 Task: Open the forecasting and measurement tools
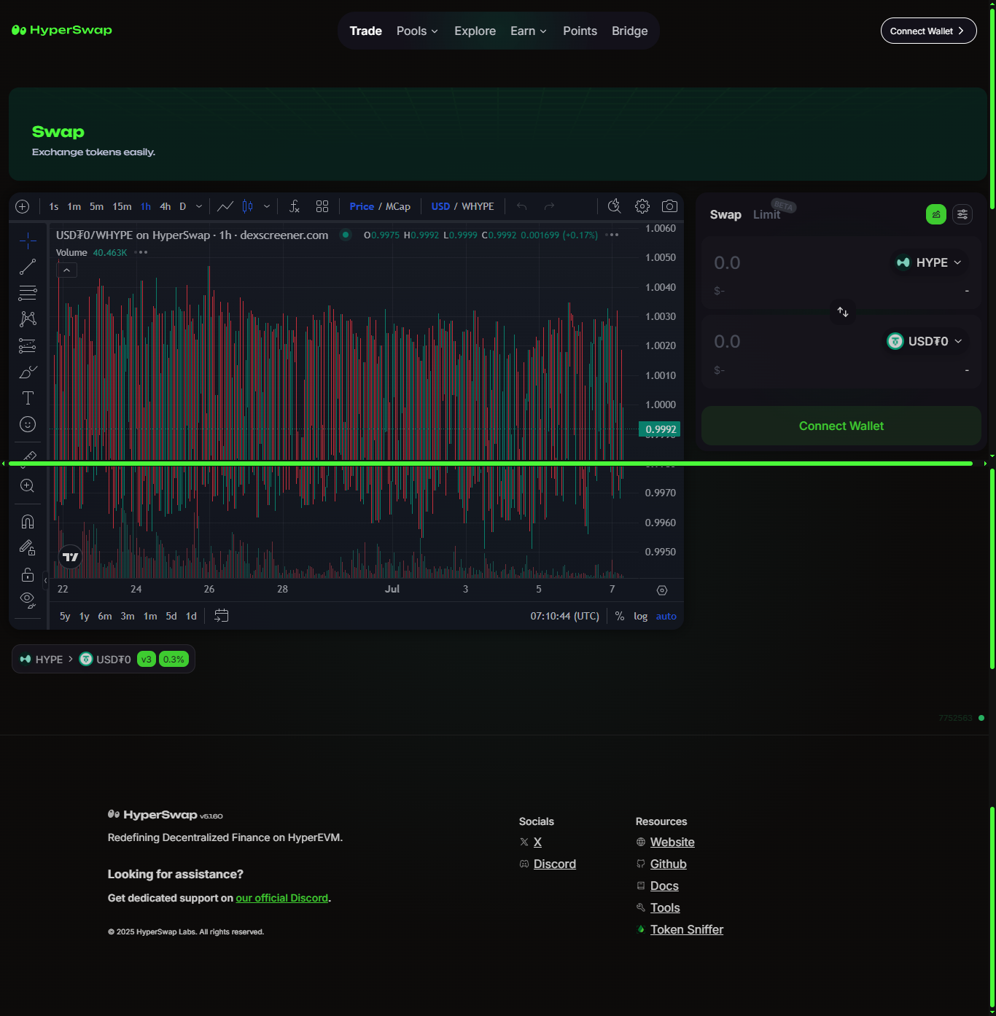click(28, 345)
